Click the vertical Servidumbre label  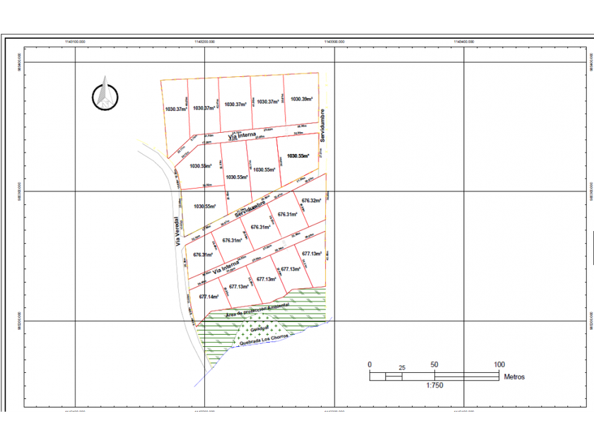point(322,126)
